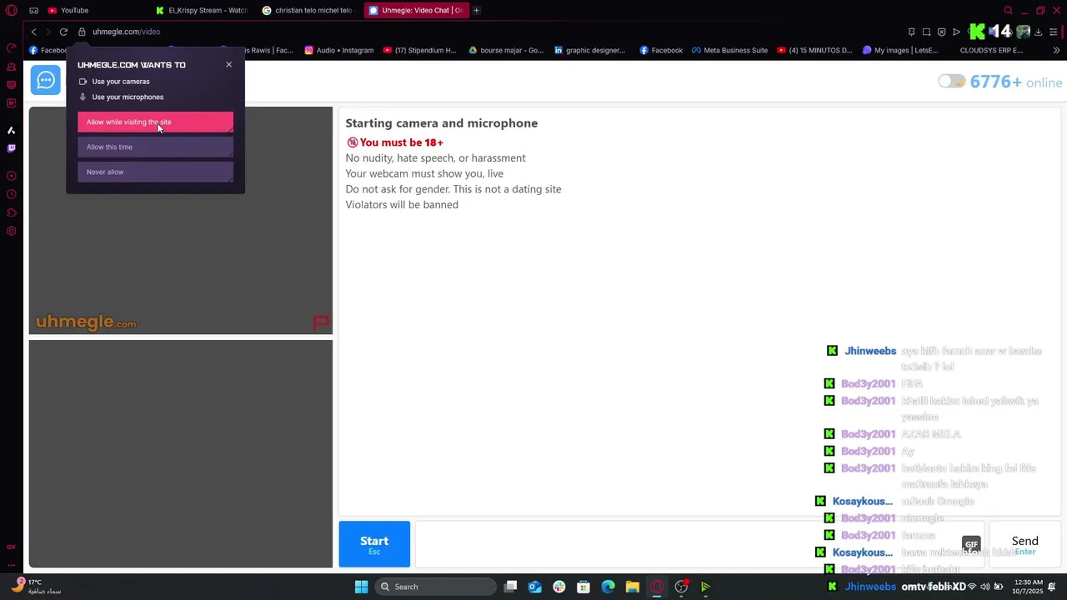Click the Opera GX taskbar icon
The image size is (1067, 600).
click(657, 587)
